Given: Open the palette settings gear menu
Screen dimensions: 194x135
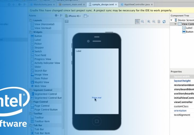Looking at the screenshot, I should point(56,16).
